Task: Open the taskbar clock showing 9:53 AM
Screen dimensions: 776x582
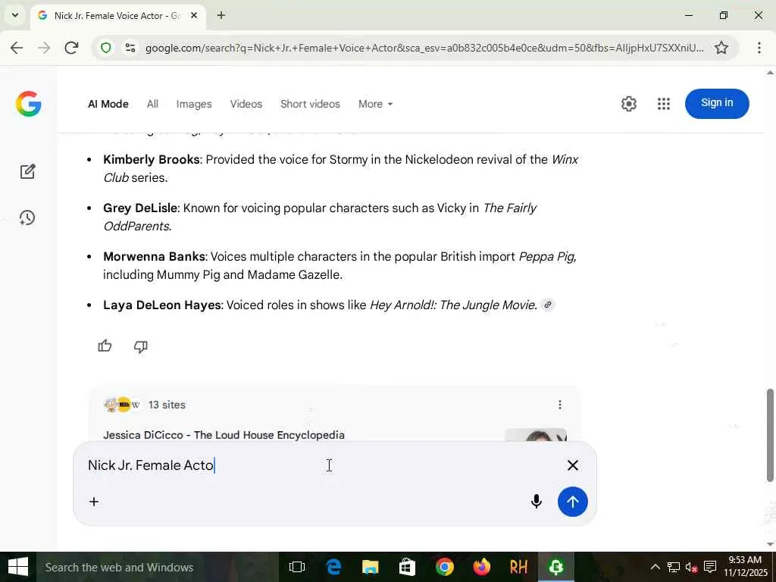Action: point(746,567)
